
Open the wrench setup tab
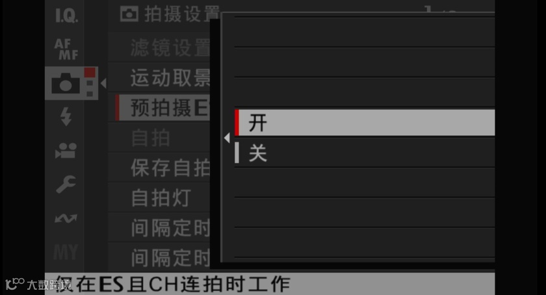coord(66,184)
